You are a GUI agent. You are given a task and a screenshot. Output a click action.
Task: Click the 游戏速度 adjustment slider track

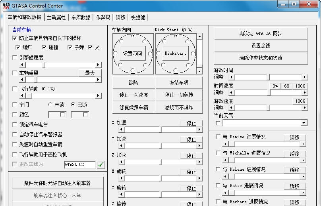click(268, 108)
